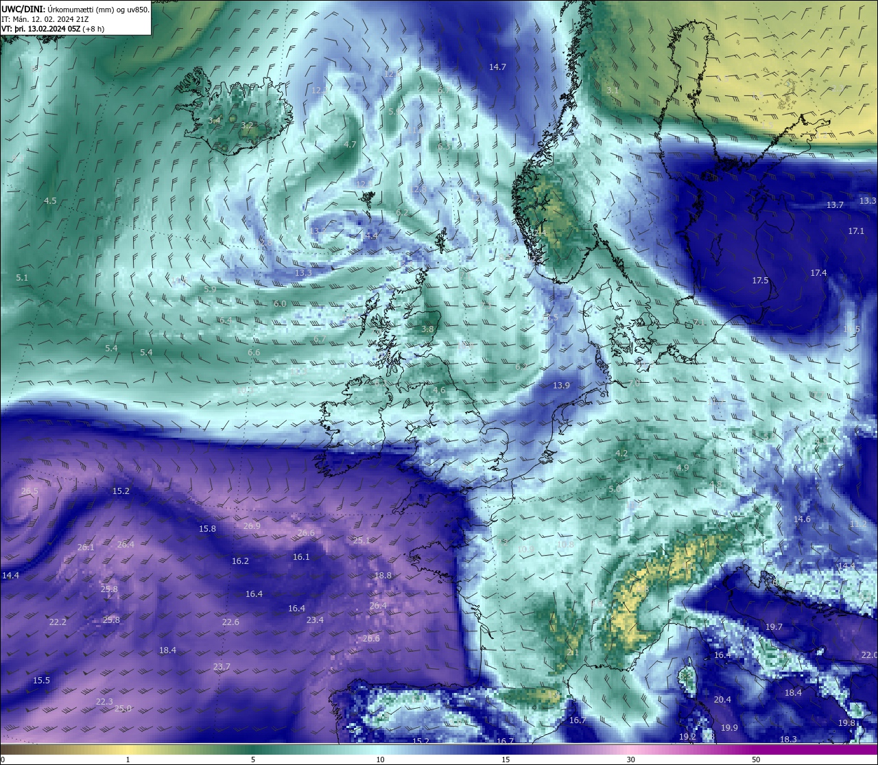The height and width of the screenshot is (765, 878).
Task: Click the 3.4 value on western Iceland
Action: 214,121
